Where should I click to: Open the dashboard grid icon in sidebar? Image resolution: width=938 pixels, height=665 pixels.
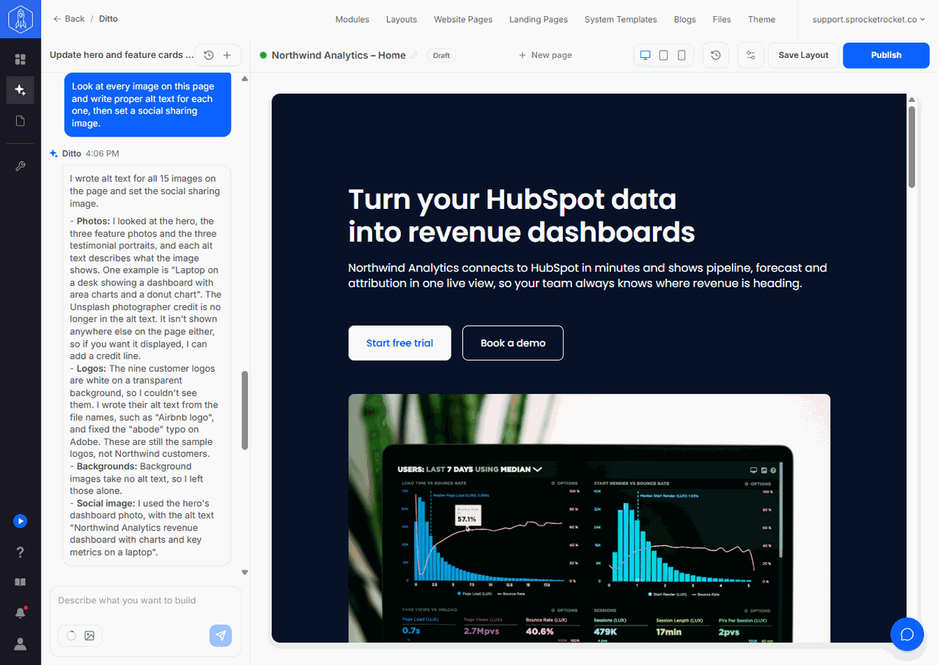click(21, 59)
